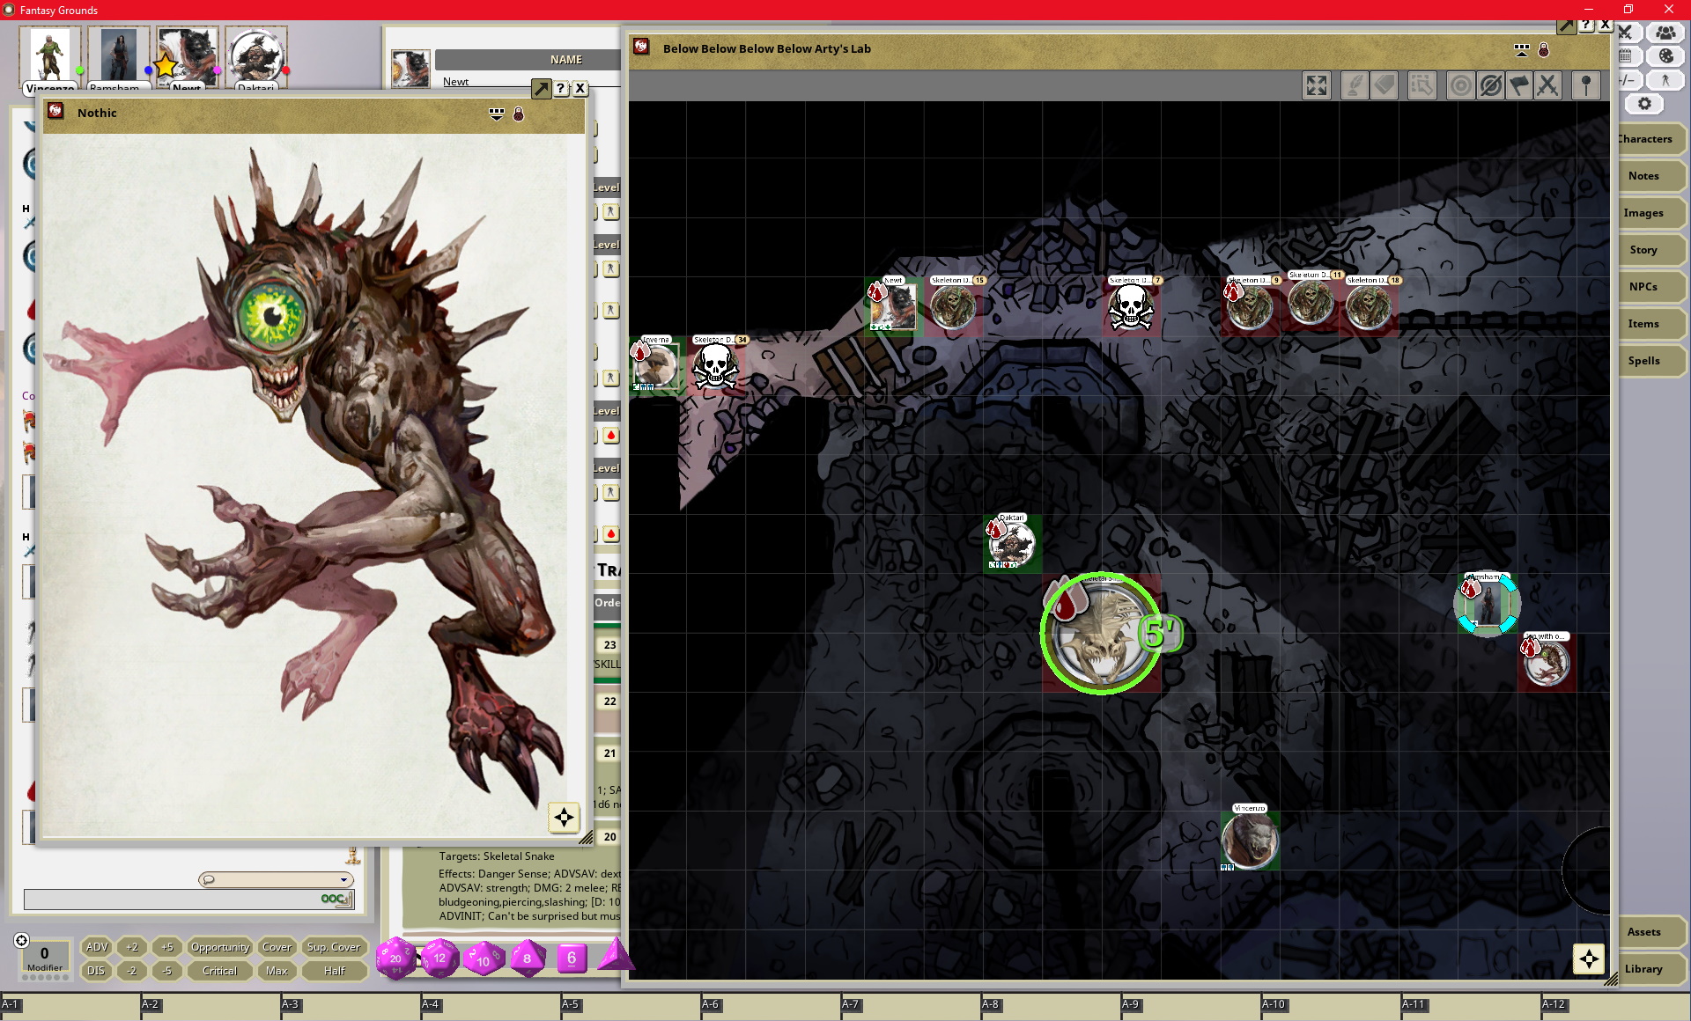Open the calendar icon in the sidebar
The height and width of the screenshot is (1021, 1691).
[1627, 55]
